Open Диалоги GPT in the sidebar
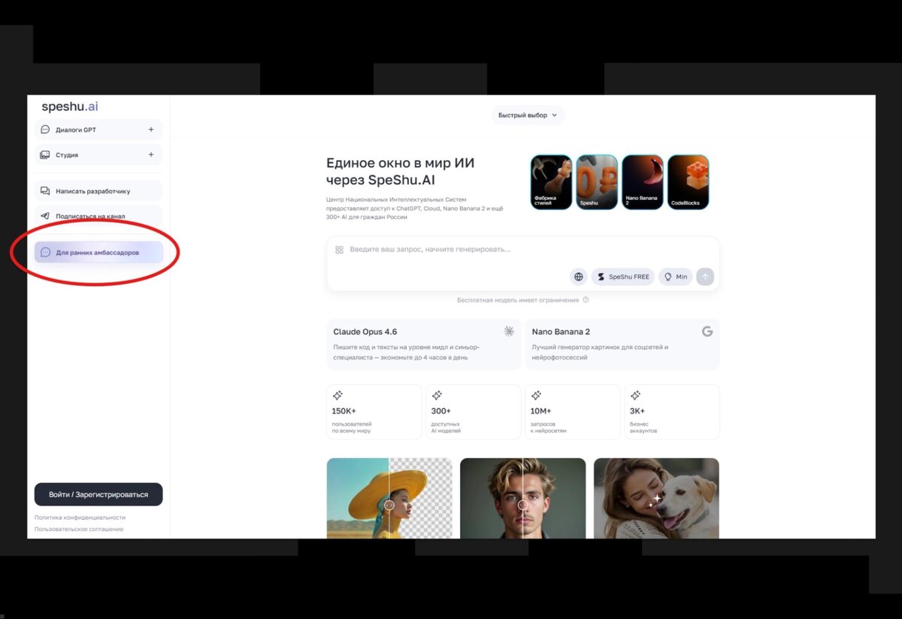 pyautogui.click(x=98, y=129)
